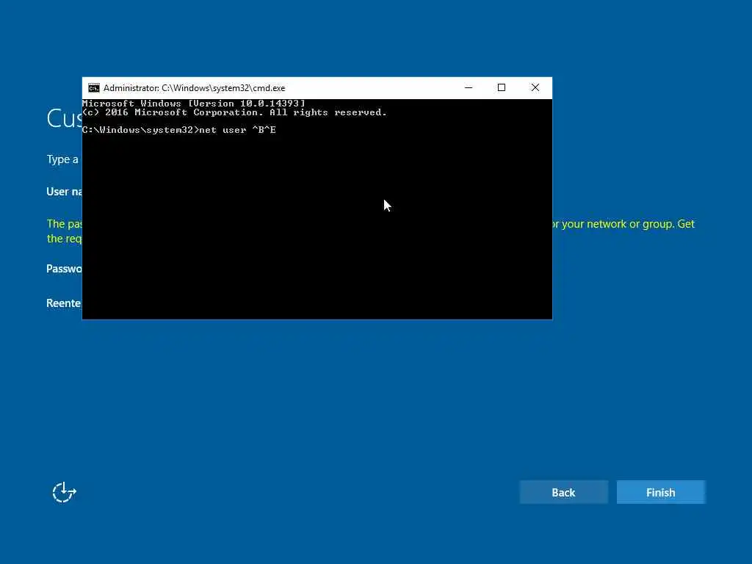Click the cmd.exe system icon in title bar
The height and width of the screenshot is (564, 752).
(x=93, y=88)
